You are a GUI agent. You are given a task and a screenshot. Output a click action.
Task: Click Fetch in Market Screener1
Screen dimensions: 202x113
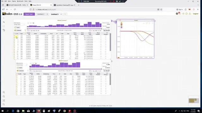tap(17, 27)
